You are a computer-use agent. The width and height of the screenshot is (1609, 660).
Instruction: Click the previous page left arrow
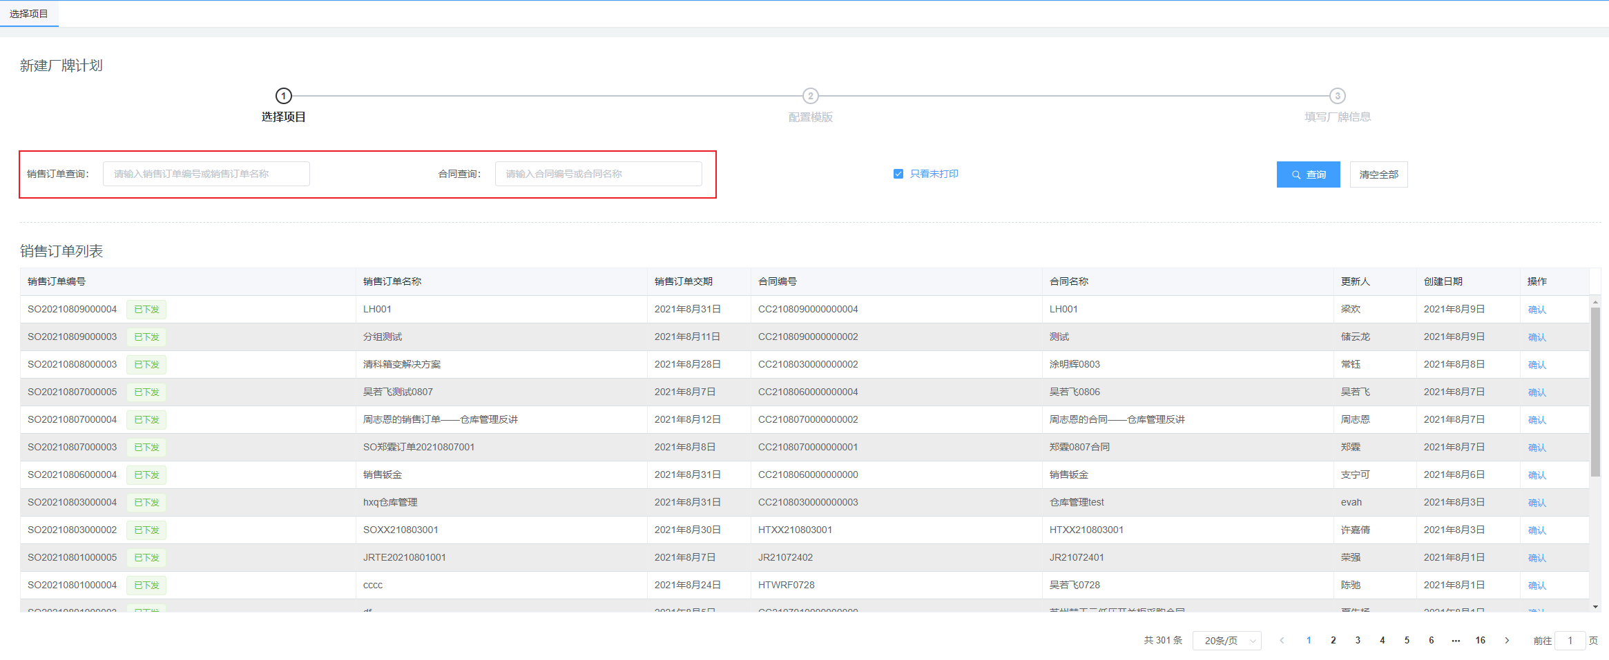1282,641
